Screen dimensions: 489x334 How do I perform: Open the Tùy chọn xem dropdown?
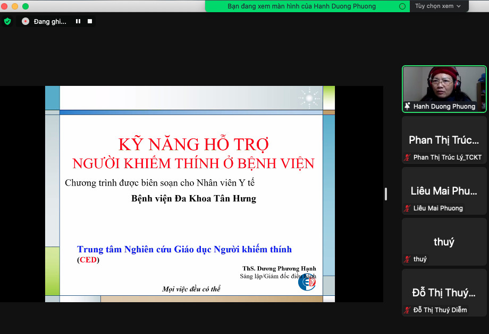coord(438,6)
